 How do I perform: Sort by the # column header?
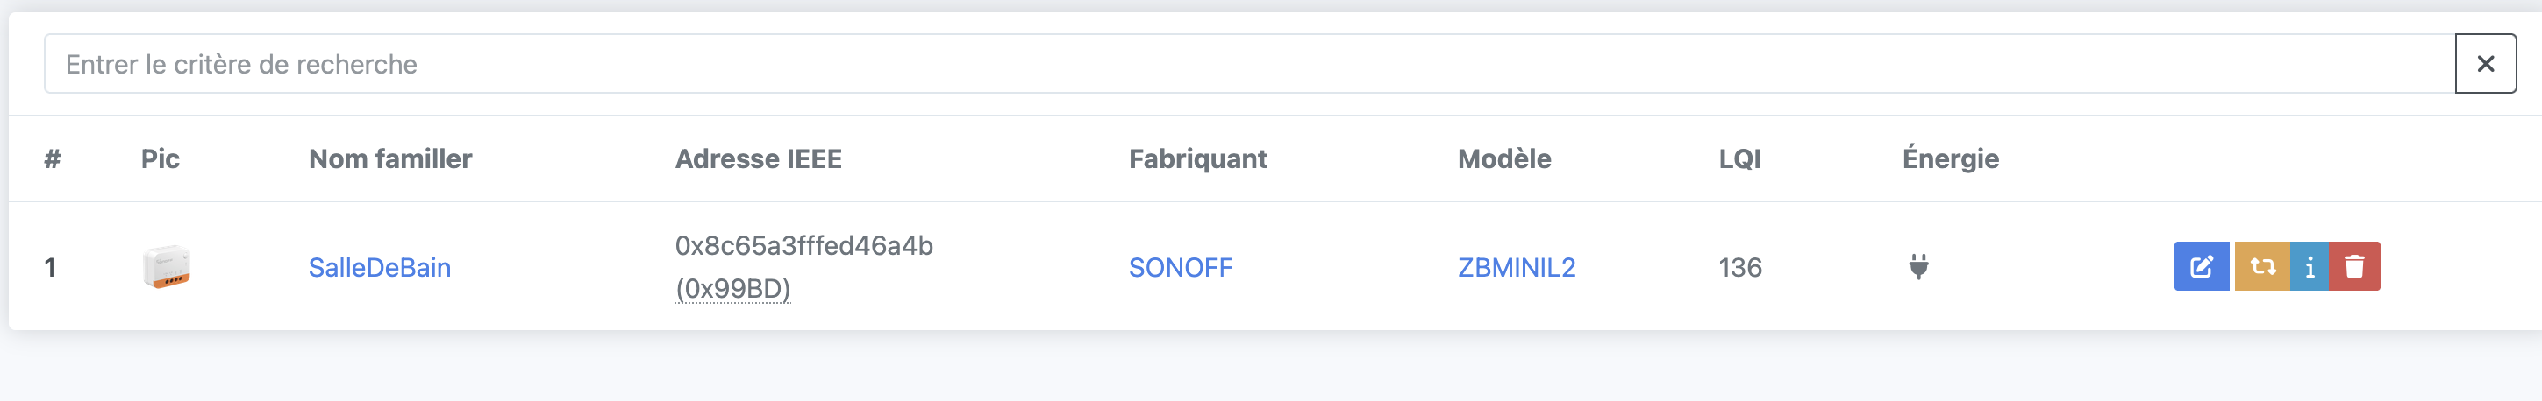[53, 158]
